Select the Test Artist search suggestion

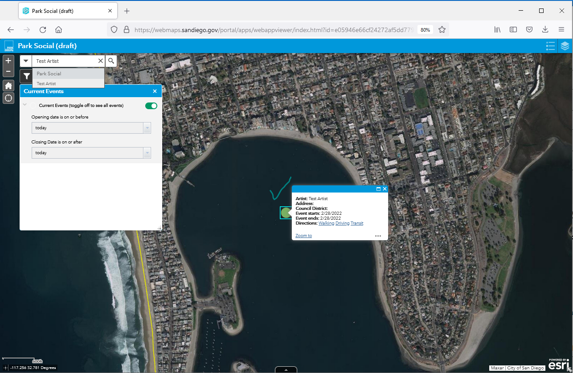46,84
